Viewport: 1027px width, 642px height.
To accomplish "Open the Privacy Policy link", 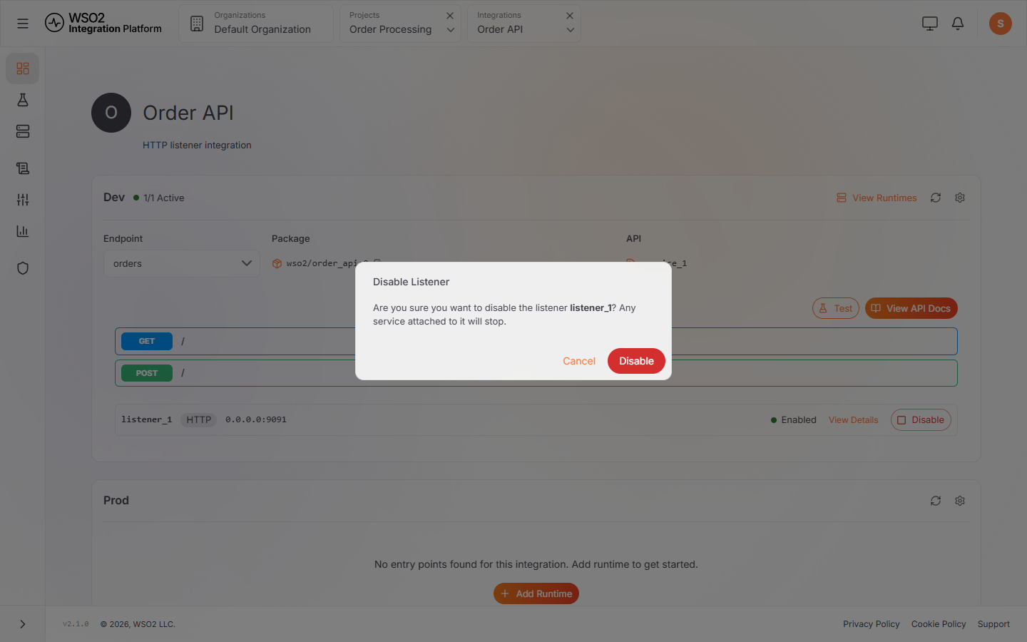I will [872, 624].
